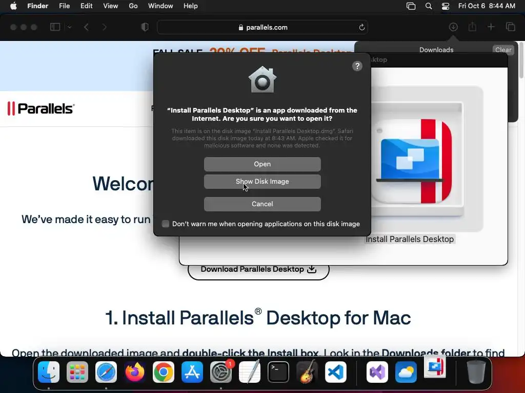
Task: Click Download Parallels Desktop button
Action: pos(258,269)
